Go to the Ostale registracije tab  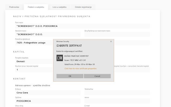[x=83, y=7]
